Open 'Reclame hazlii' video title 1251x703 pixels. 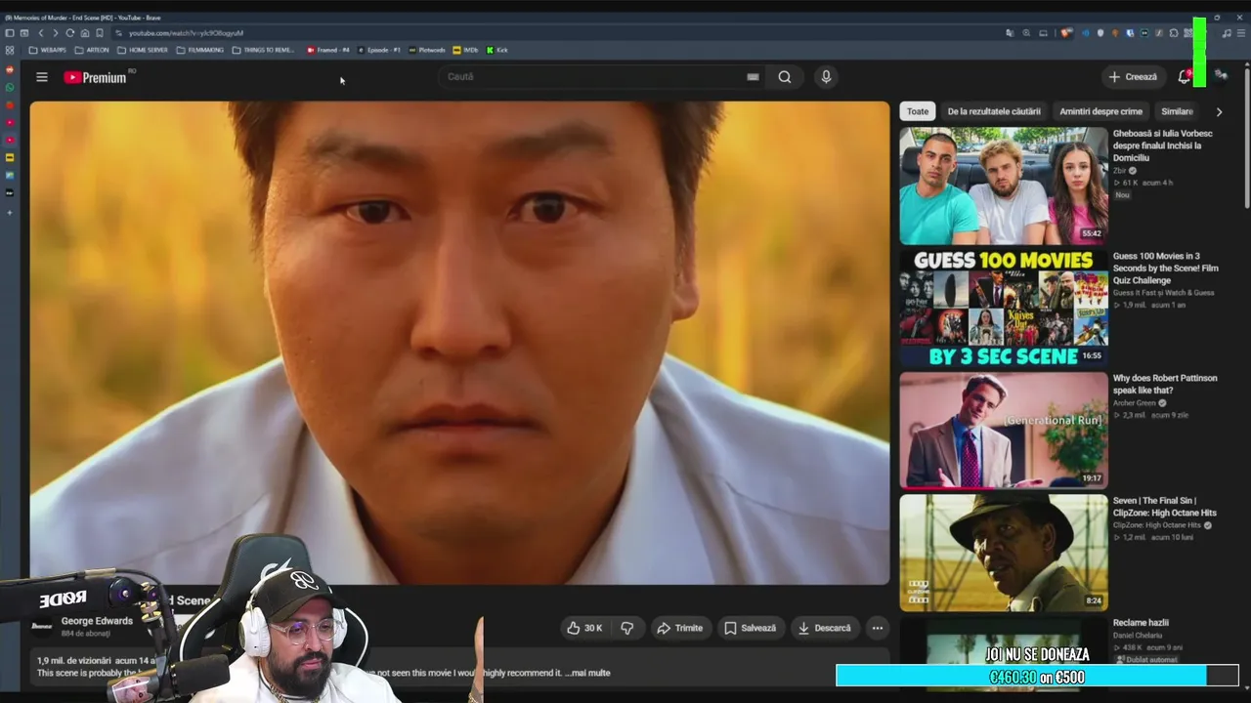click(x=1141, y=623)
